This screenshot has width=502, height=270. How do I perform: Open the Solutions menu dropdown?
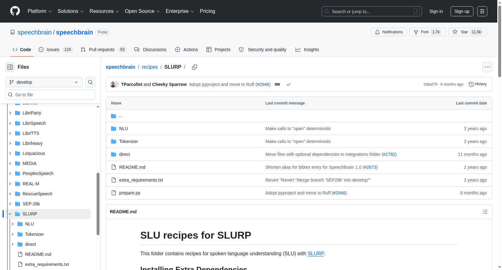(71, 11)
